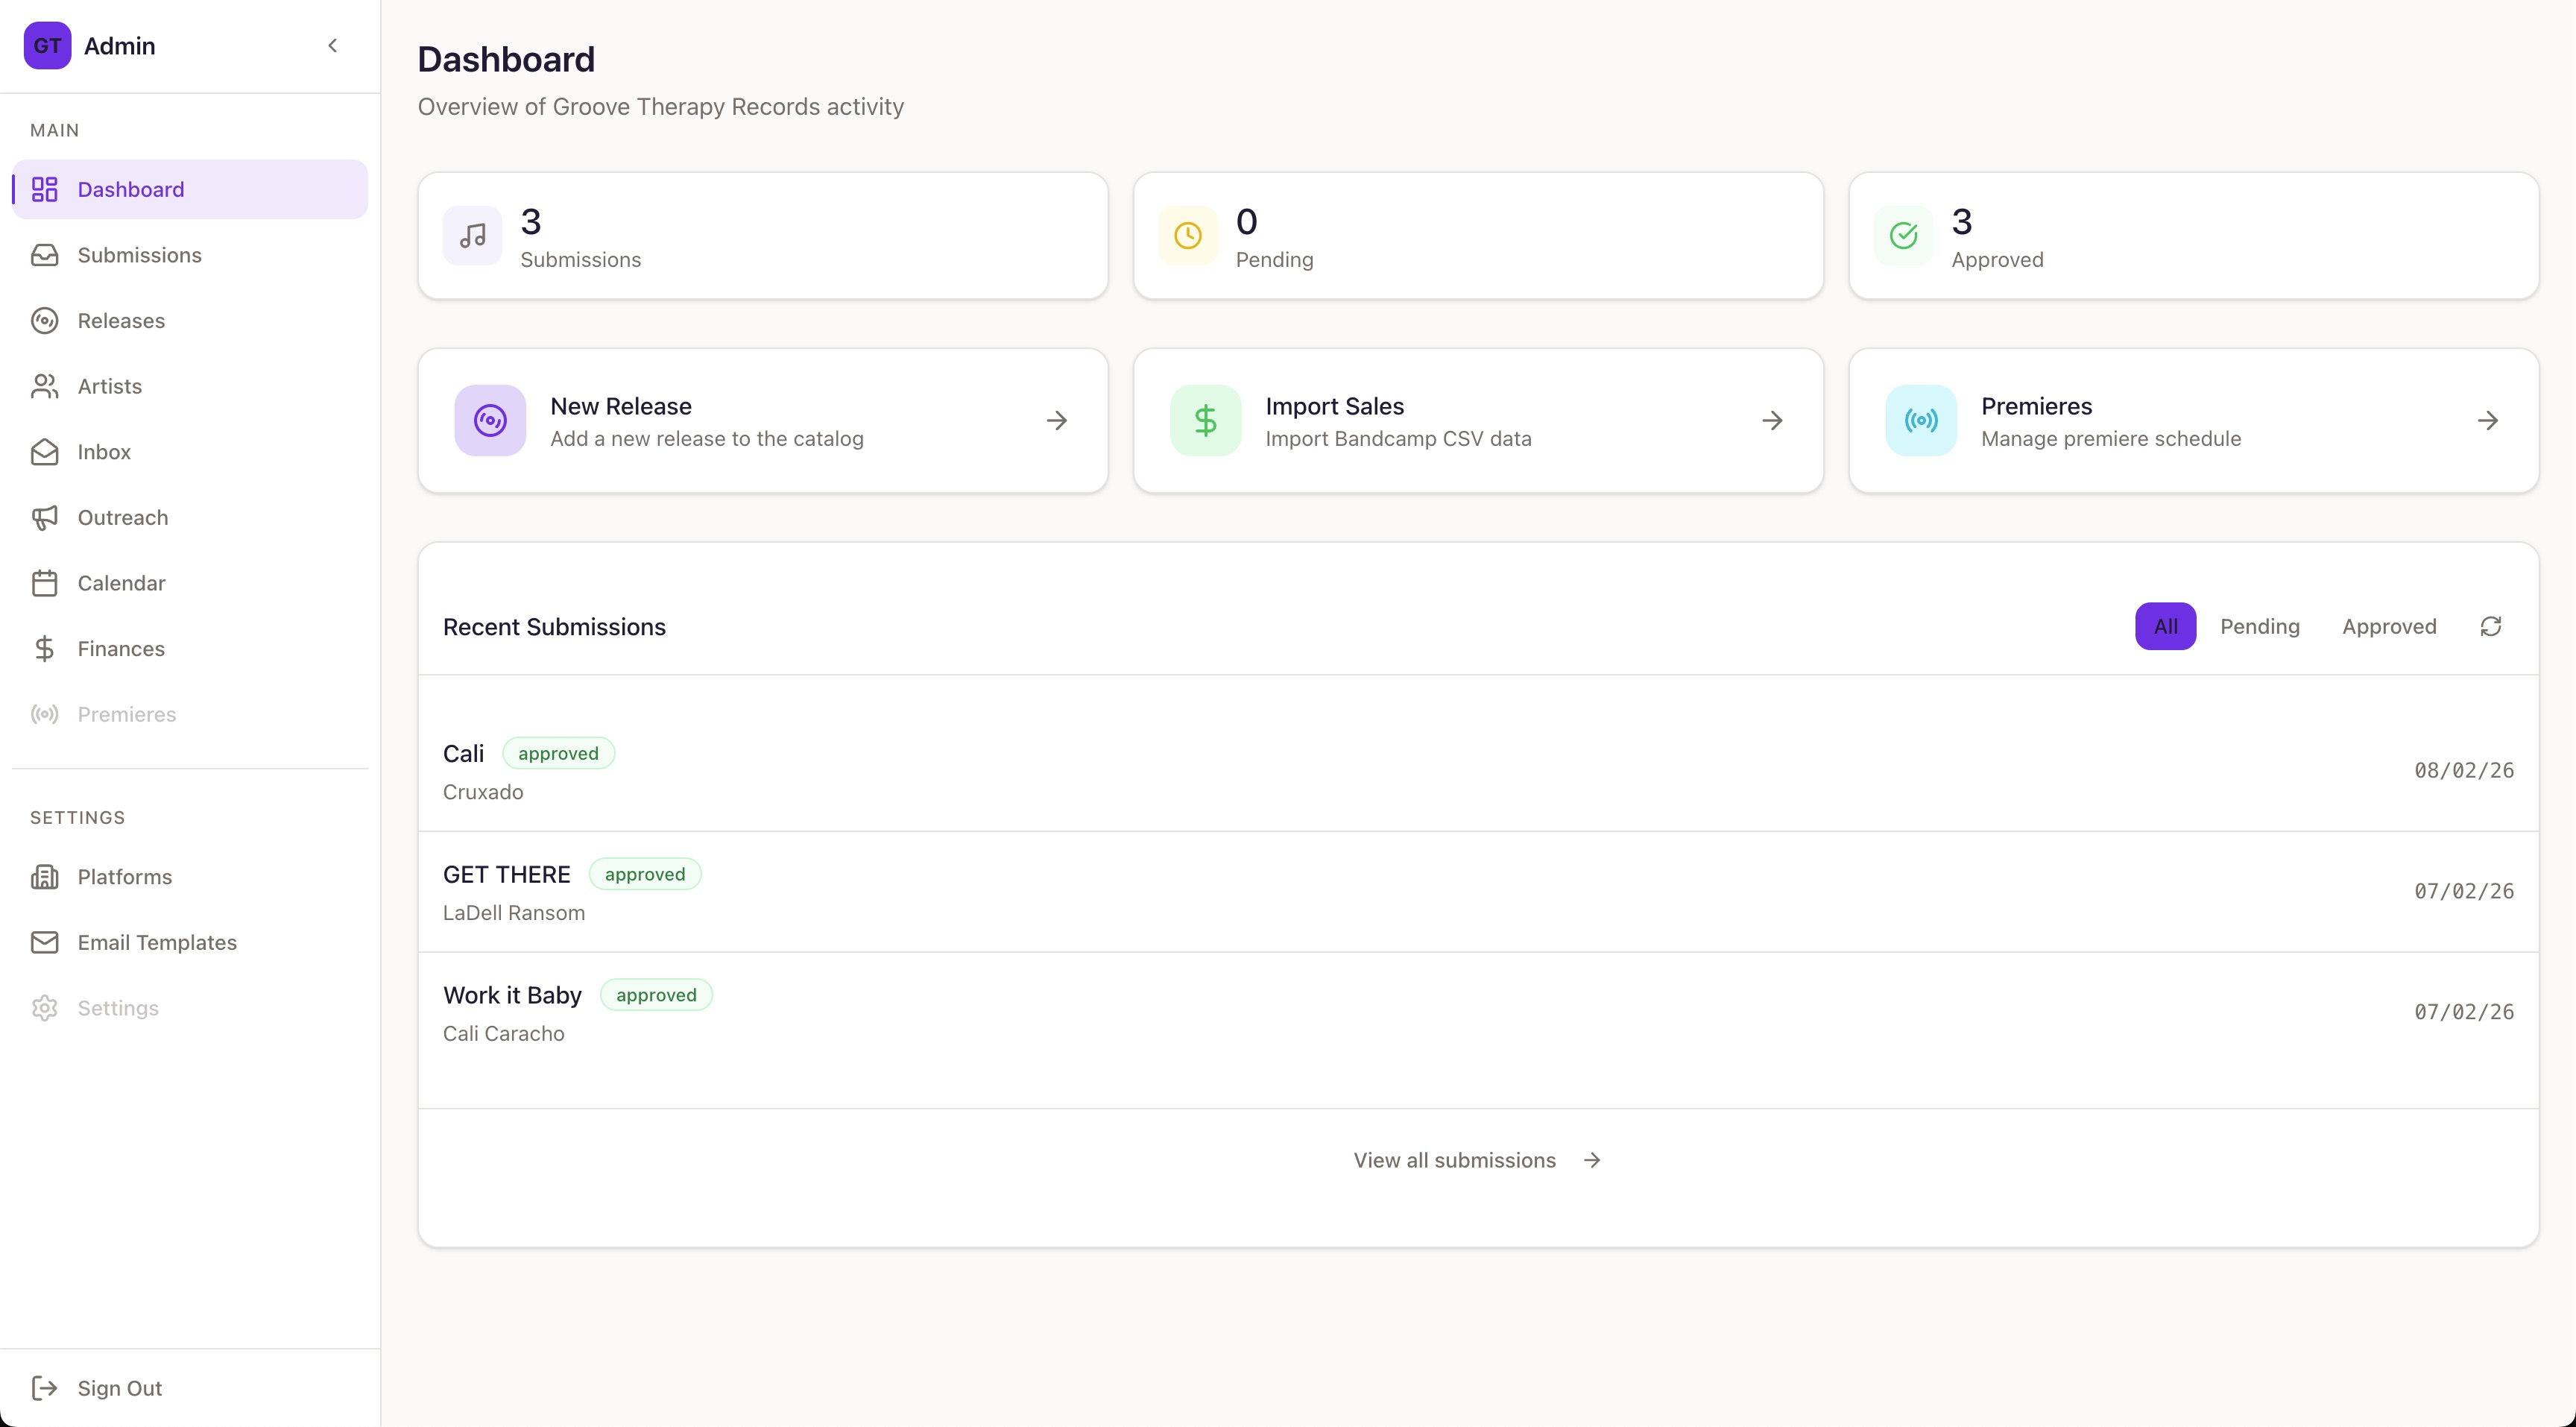The image size is (2576, 1427).
Task: Select the Pending submissions filter
Action: click(2261, 626)
